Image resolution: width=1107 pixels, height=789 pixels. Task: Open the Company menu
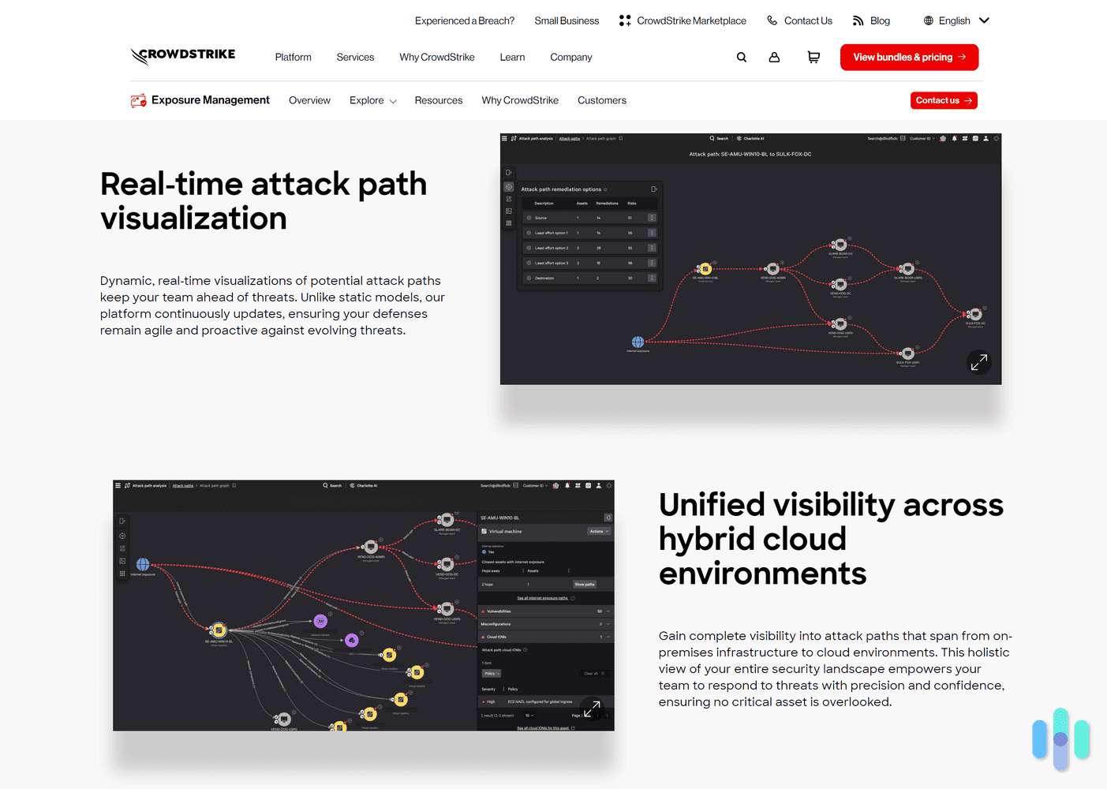click(571, 57)
